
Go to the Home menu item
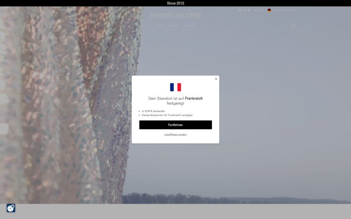click(x=161, y=25)
